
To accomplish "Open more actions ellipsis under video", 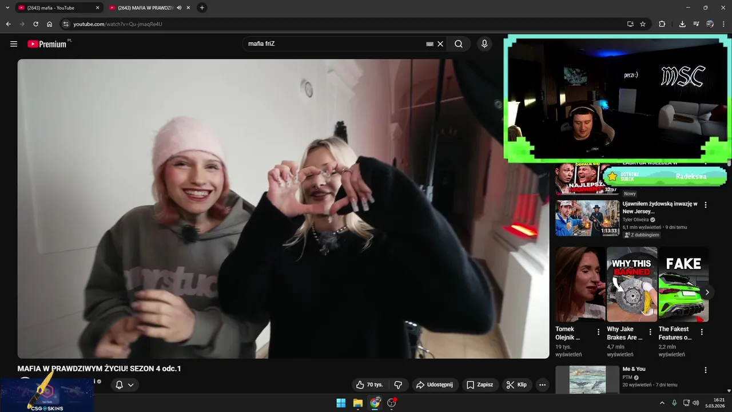I will point(543,385).
